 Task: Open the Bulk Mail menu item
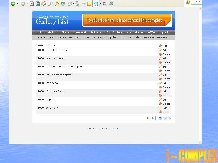[96, 32]
